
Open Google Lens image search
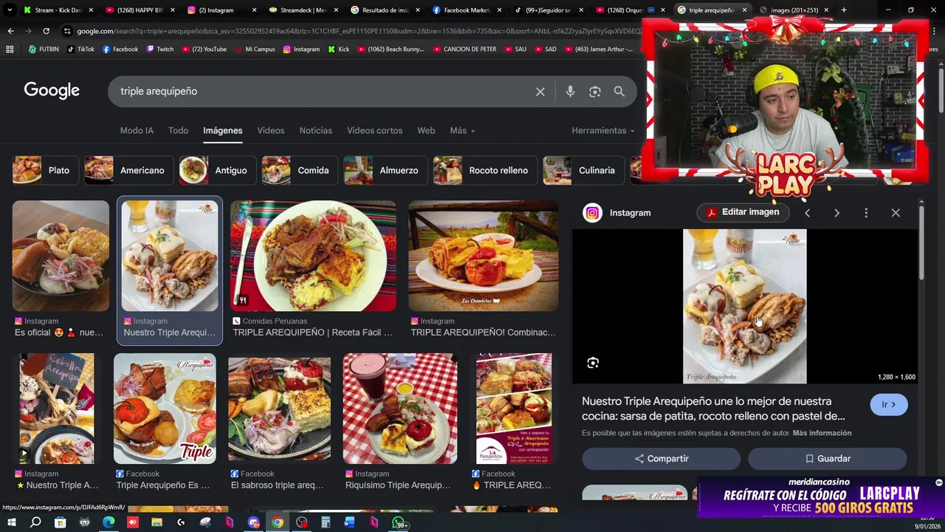point(595,92)
